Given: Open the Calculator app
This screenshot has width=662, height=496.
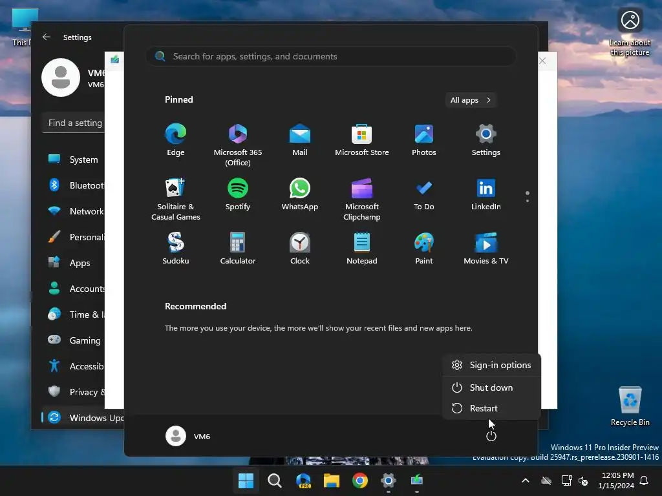Looking at the screenshot, I should point(238,249).
